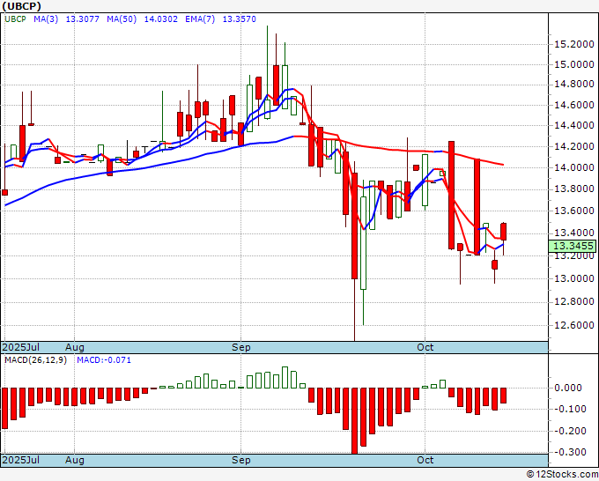
Task: Click the 13.6000 price axis label
Action: (574, 211)
